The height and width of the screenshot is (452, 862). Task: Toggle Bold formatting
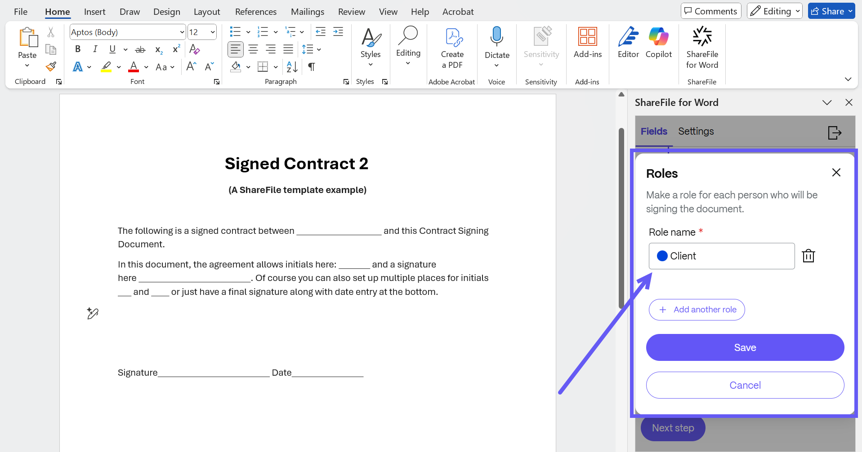point(78,49)
